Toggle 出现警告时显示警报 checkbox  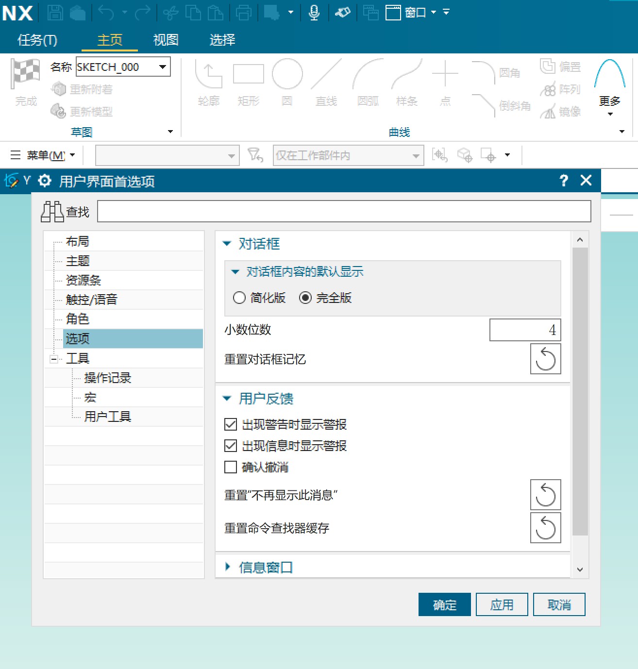click(231, 425)
